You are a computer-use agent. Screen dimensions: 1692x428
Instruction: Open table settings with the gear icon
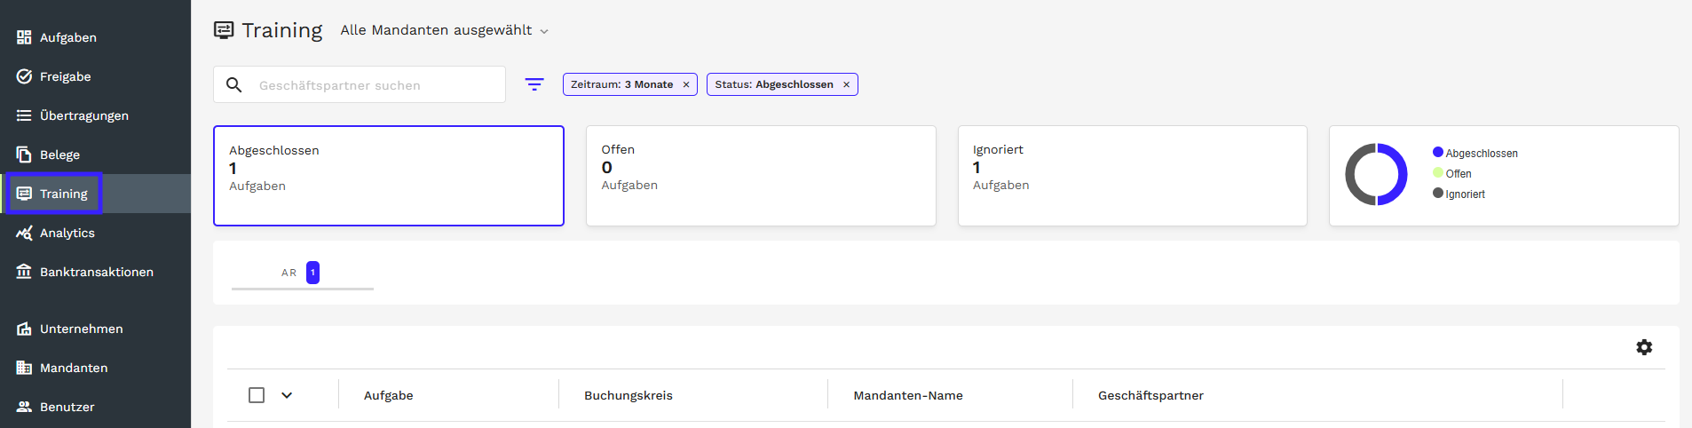1644,347
